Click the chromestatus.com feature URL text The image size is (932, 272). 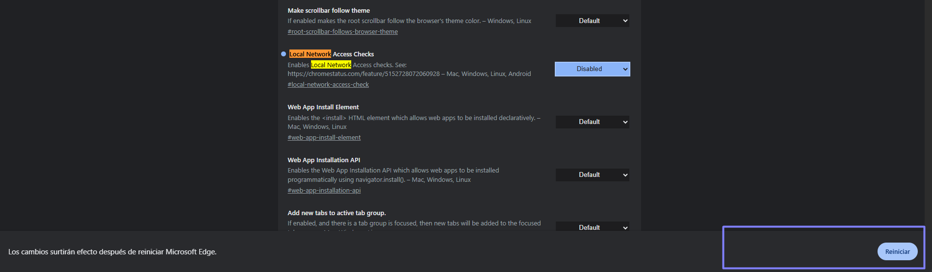point(363,74)
